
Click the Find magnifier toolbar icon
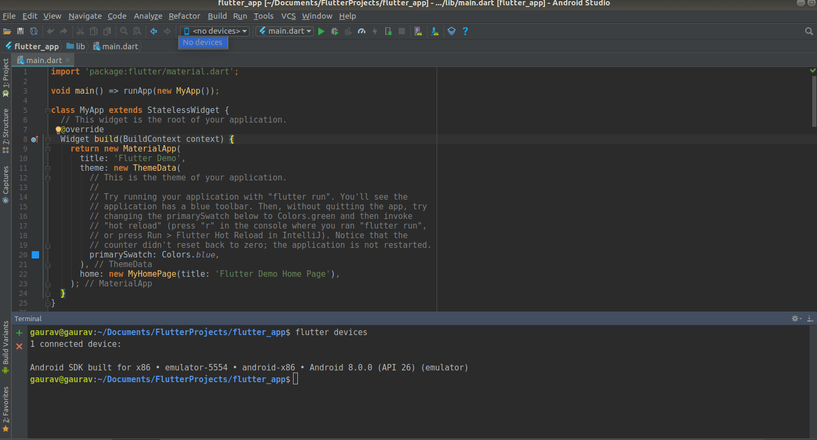(124, 31)
